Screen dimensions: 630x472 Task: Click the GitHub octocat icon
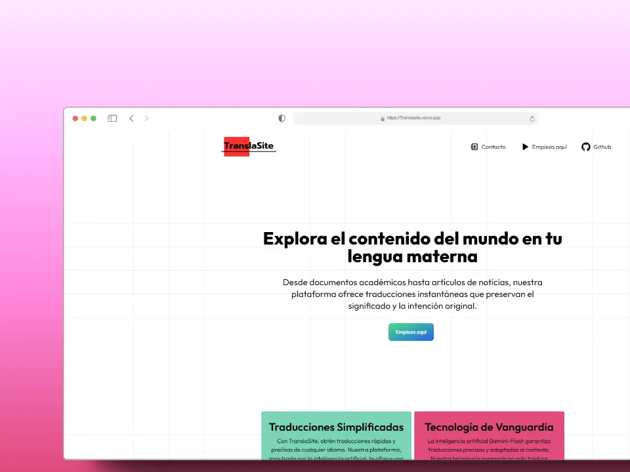pyautogui.click(x=586, y=147)
